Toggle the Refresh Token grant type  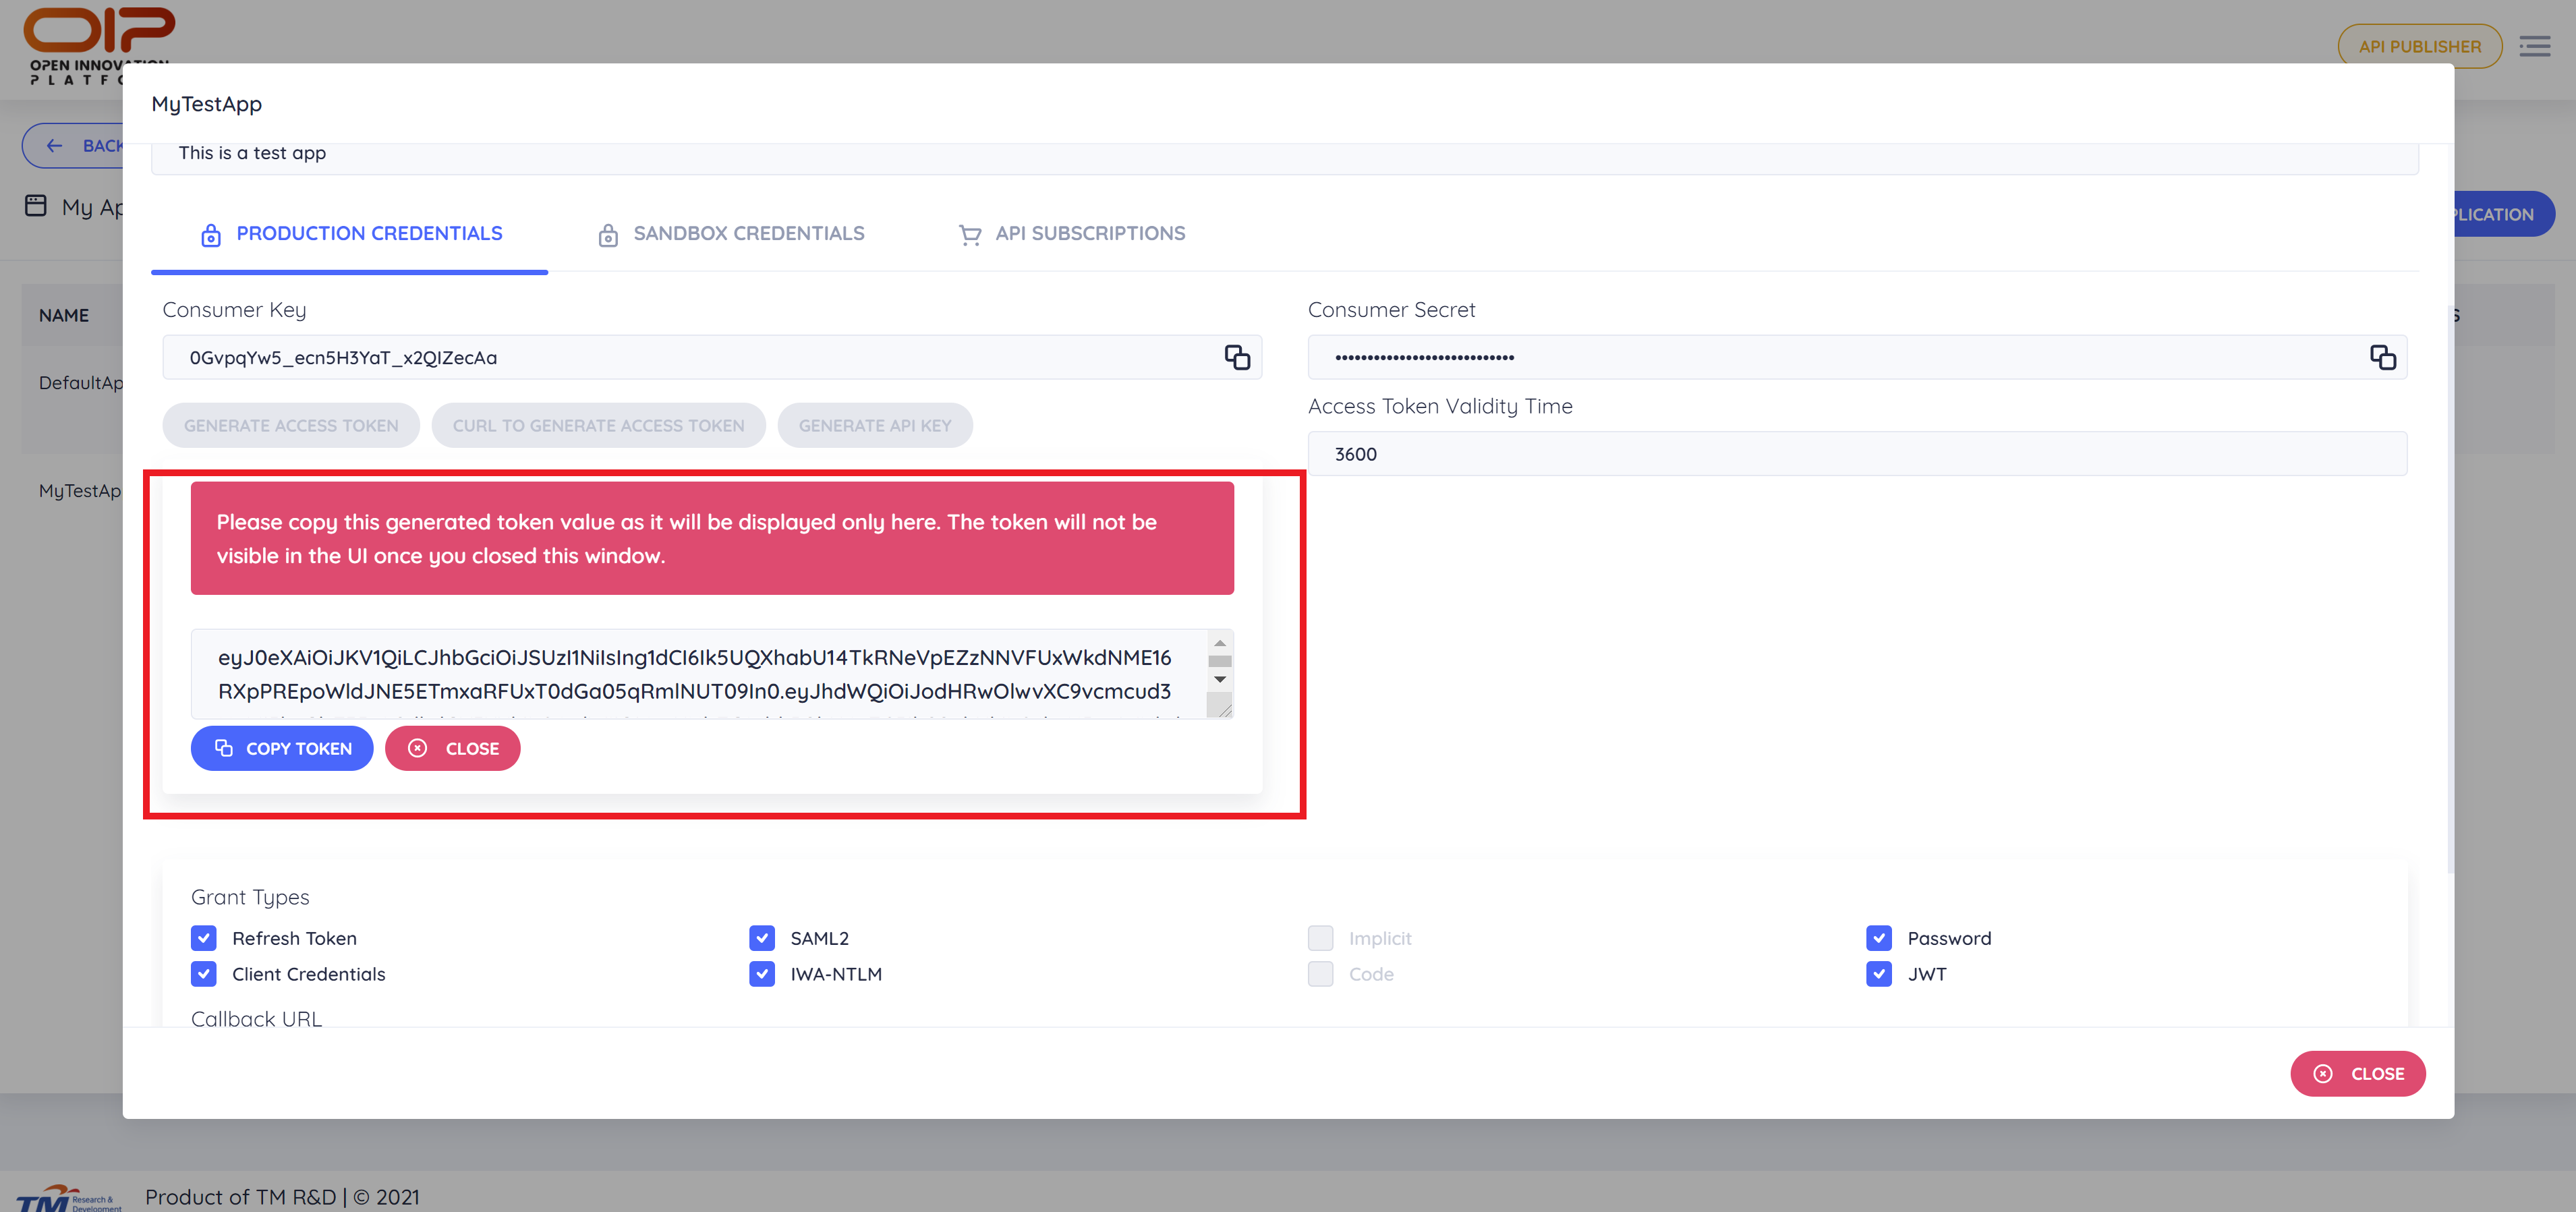(204, 938)
